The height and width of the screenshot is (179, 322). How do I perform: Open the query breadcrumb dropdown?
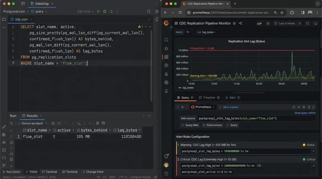[x=39, y=12]
